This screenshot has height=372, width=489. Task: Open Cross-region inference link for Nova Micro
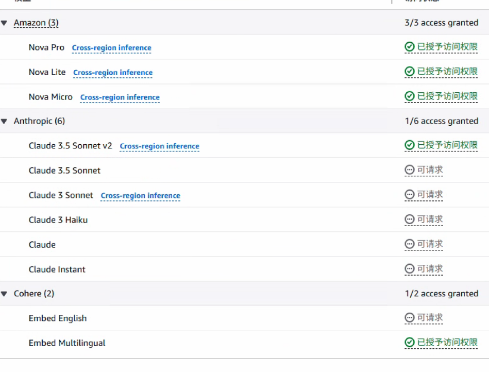[120, 97]
